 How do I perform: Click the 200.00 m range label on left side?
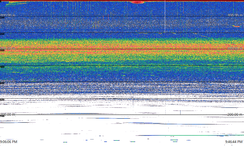(x=8, y=115)
